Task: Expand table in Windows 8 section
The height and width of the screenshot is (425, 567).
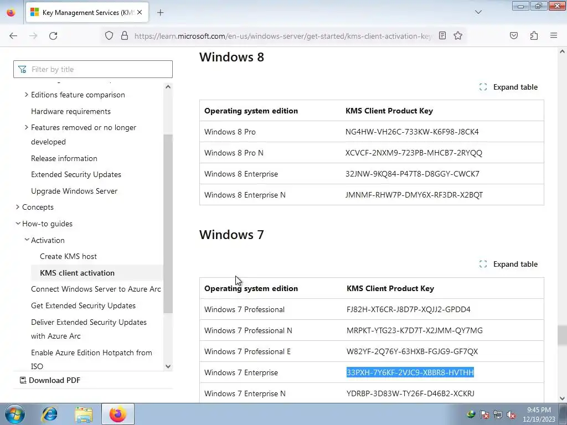Action: (x=508, y=87)
